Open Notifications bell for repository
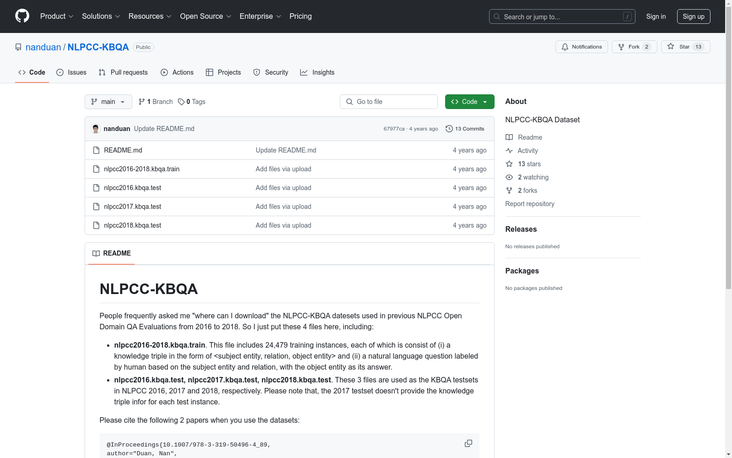The width and height of the screenshot is (732, 458). coord(581,47)
